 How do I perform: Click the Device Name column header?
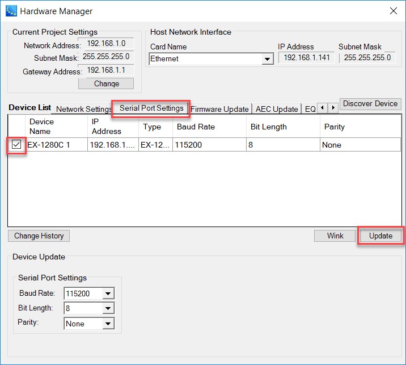point(56,127)
